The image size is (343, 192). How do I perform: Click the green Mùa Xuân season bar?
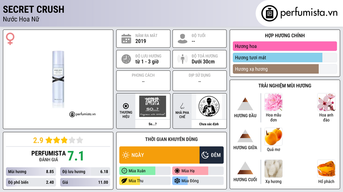(x=137, y=171)
